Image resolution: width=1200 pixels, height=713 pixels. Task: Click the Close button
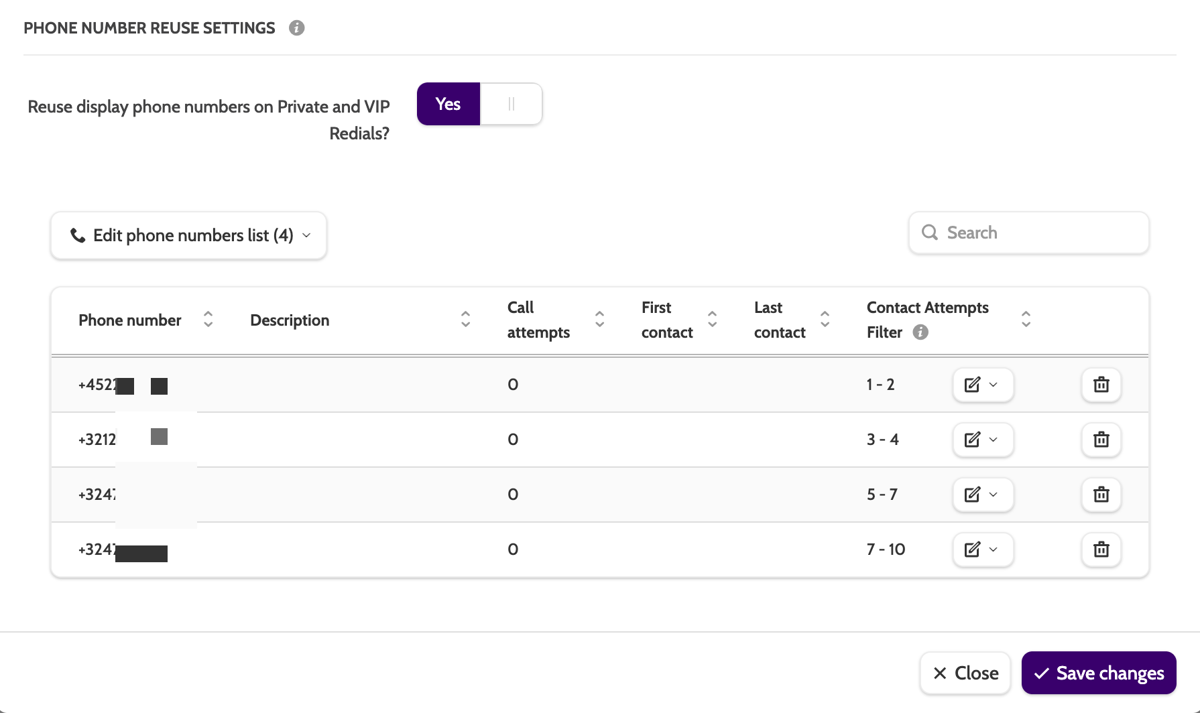[x=965, y=673]
